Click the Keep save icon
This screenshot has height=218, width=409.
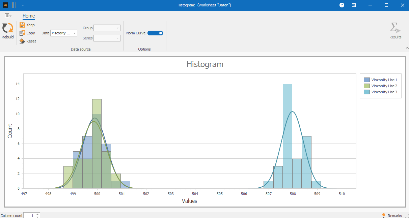[x=22, y=25]
